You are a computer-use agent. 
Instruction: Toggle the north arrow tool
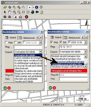(x=16, y=17)
